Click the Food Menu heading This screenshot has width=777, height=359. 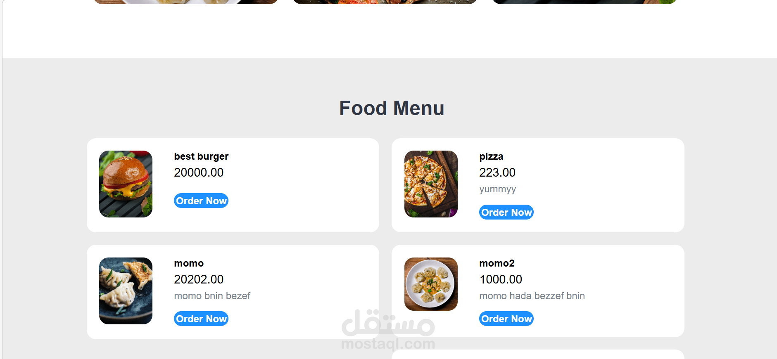[392, 108]
